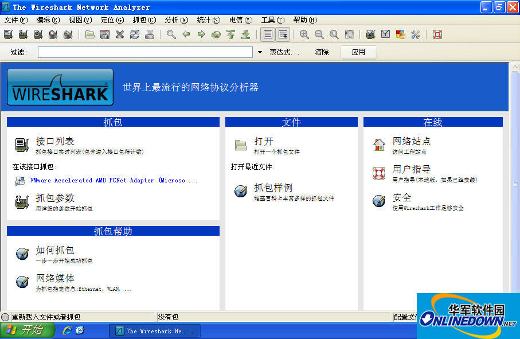Toggle auto-scroll in live capture
This screenshot has width=520, height=339.
pyautogui.click(x=283, y=34)
